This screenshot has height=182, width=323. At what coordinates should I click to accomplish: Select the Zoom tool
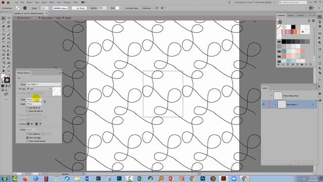point(9,71)
